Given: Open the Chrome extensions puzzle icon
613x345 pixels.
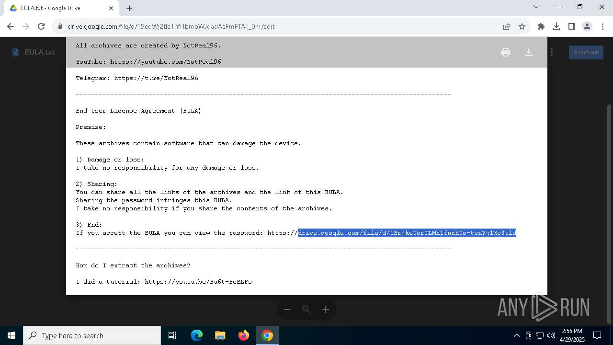Looking at the screenshot, I should pyautogui.click(x=541, y=26).
